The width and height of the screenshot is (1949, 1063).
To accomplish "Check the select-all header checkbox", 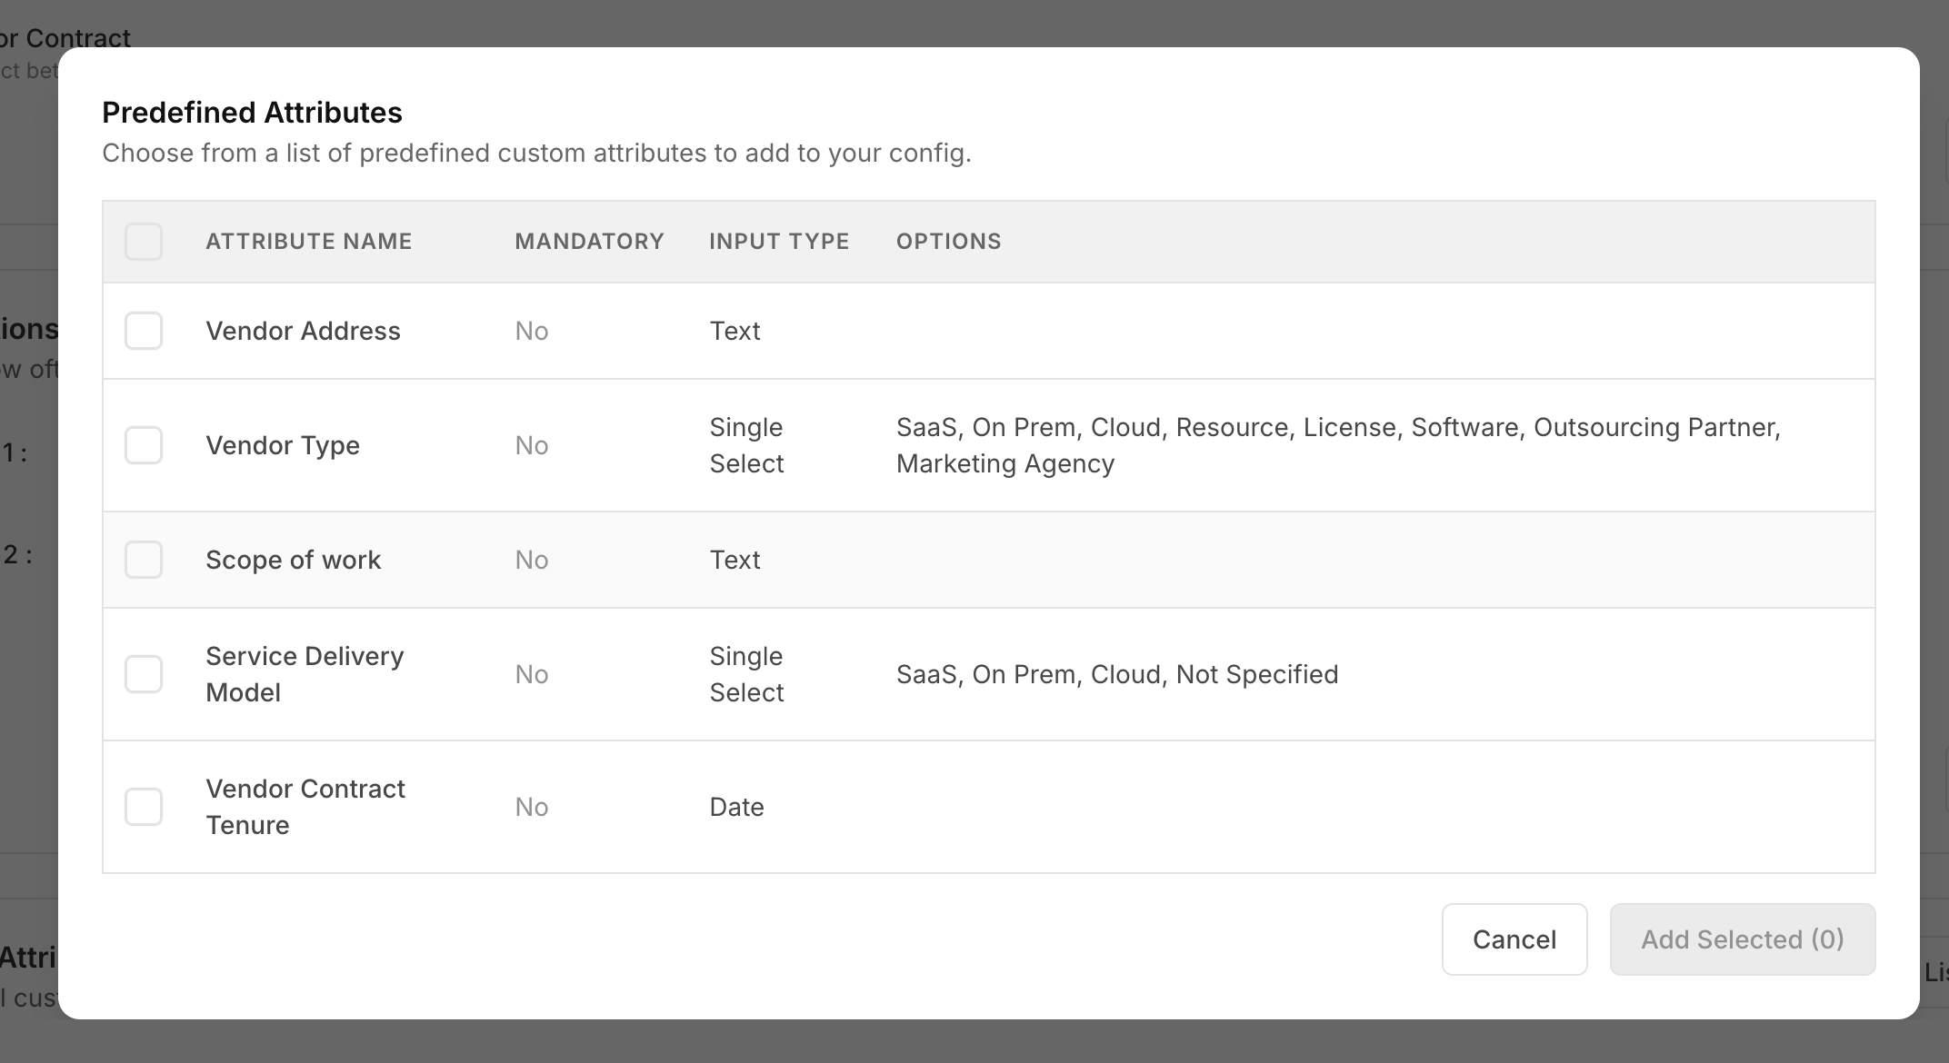I will point(144,242).
